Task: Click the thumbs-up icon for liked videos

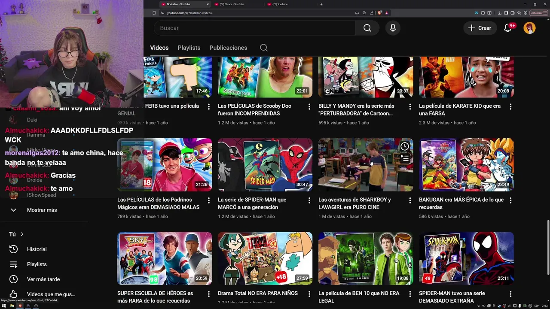Action: click(x=13, y=294)
